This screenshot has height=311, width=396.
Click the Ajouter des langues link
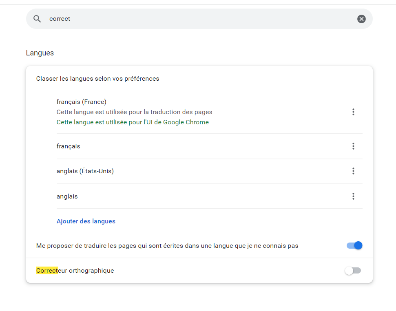tap(86, 221)
